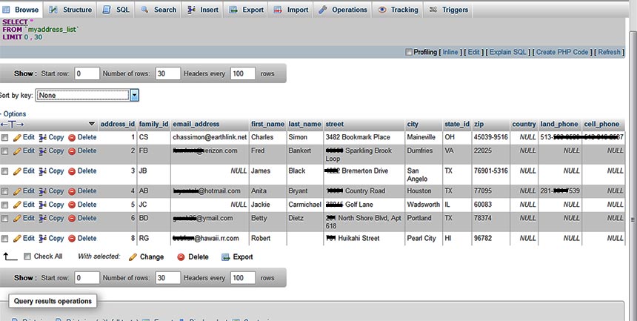Open the Sort by key dropdown
The height and width of the screenshot is (321, 637).
click(x=87, y=95)
